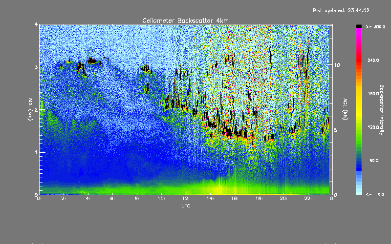Click the "10" tick on the kft axis
The width and height of the screenshot is (391, 244).
337,65
